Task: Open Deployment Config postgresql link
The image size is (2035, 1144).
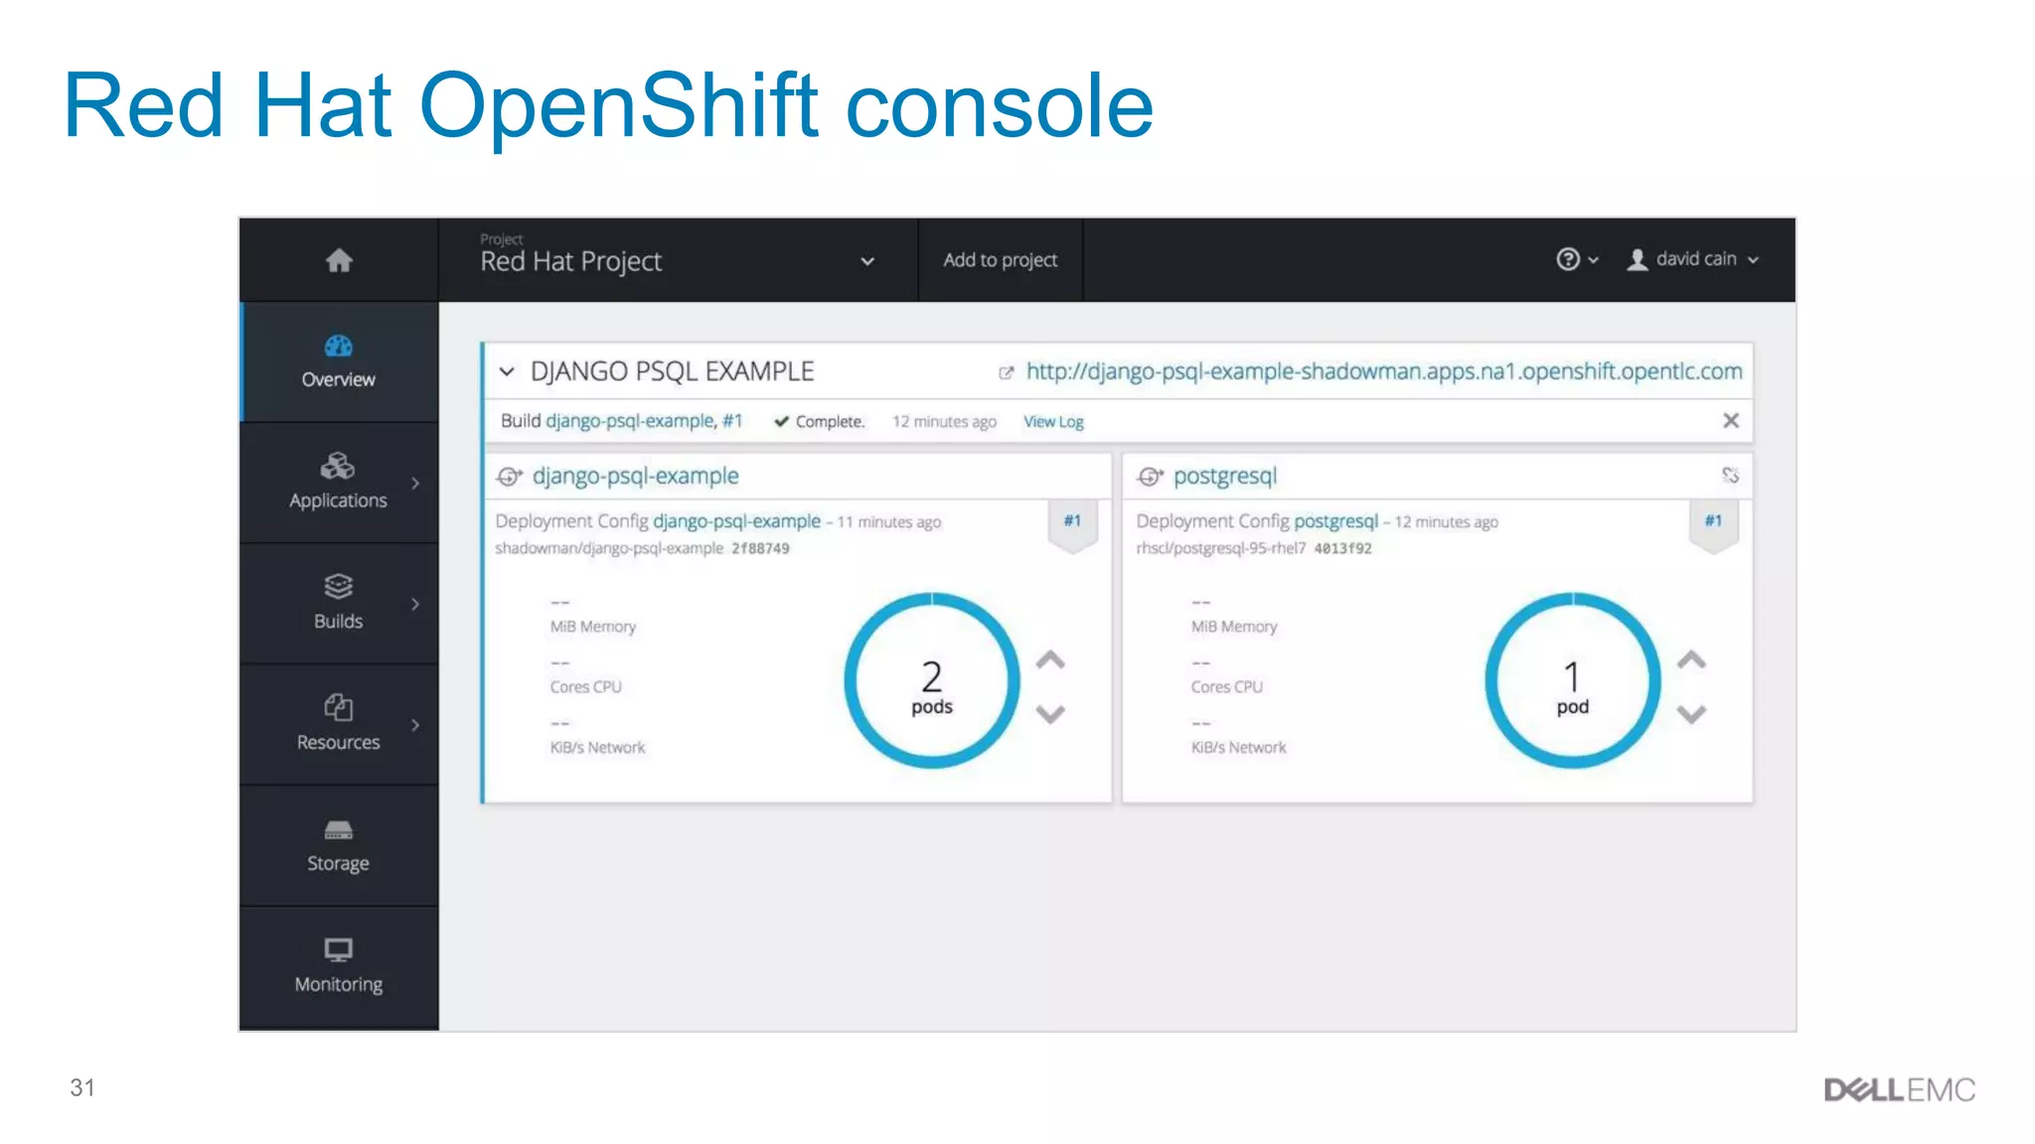Action: click(x=1335, y=521)
